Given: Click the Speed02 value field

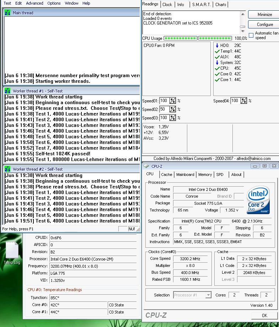Looking at the screenshot, I should [164, 109].
